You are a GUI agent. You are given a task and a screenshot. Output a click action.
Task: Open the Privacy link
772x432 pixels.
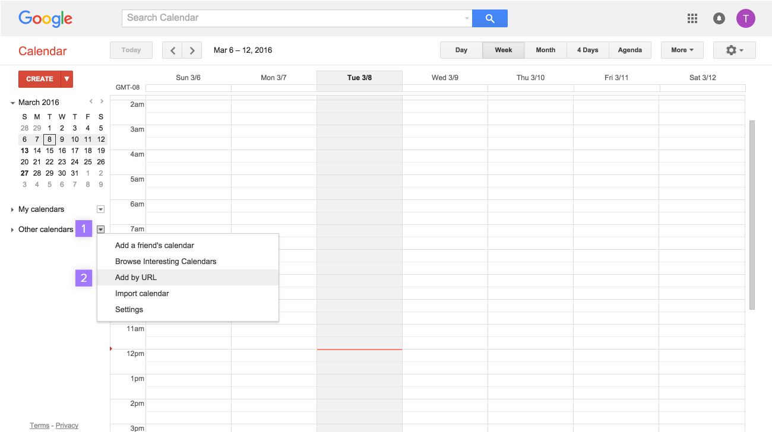coord(67,425)
